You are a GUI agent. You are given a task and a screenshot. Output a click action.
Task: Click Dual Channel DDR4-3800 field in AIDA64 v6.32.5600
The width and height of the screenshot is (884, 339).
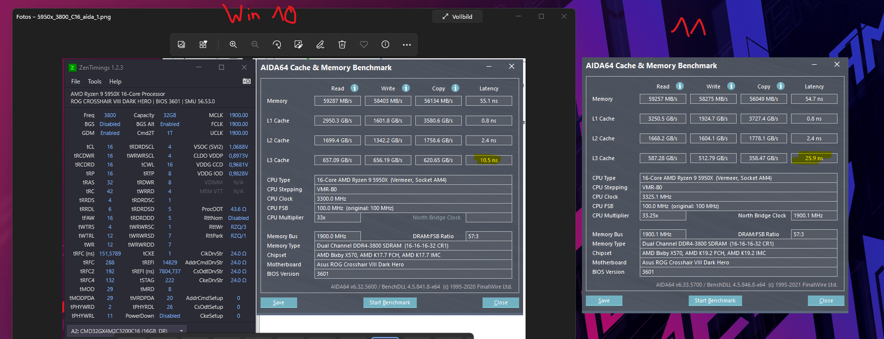[x=413, y=246]
